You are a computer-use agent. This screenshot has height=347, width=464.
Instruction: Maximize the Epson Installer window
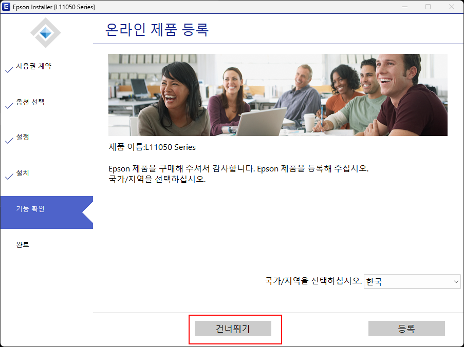[x=428, y=7]
